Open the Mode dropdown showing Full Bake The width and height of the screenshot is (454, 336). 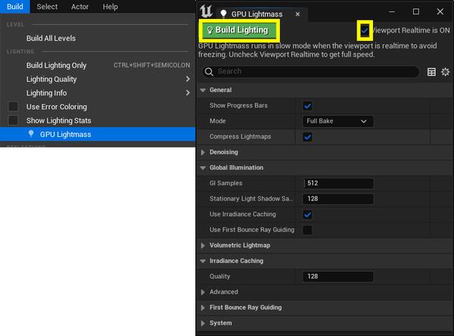[x=338, y=121]
